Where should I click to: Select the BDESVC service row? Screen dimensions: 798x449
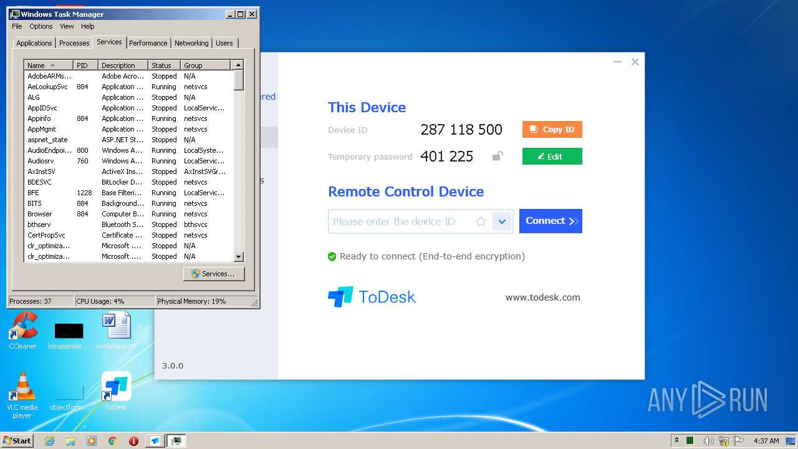tap(128, 182)
